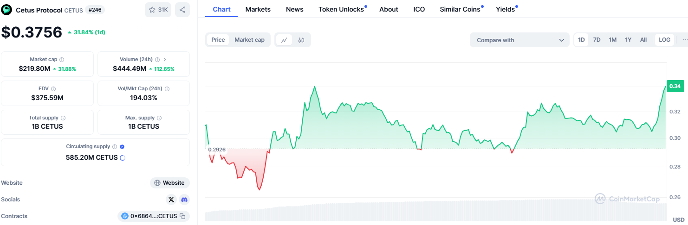Set chart range to All
Screen dimensions: 688x225
coord(643,40)
